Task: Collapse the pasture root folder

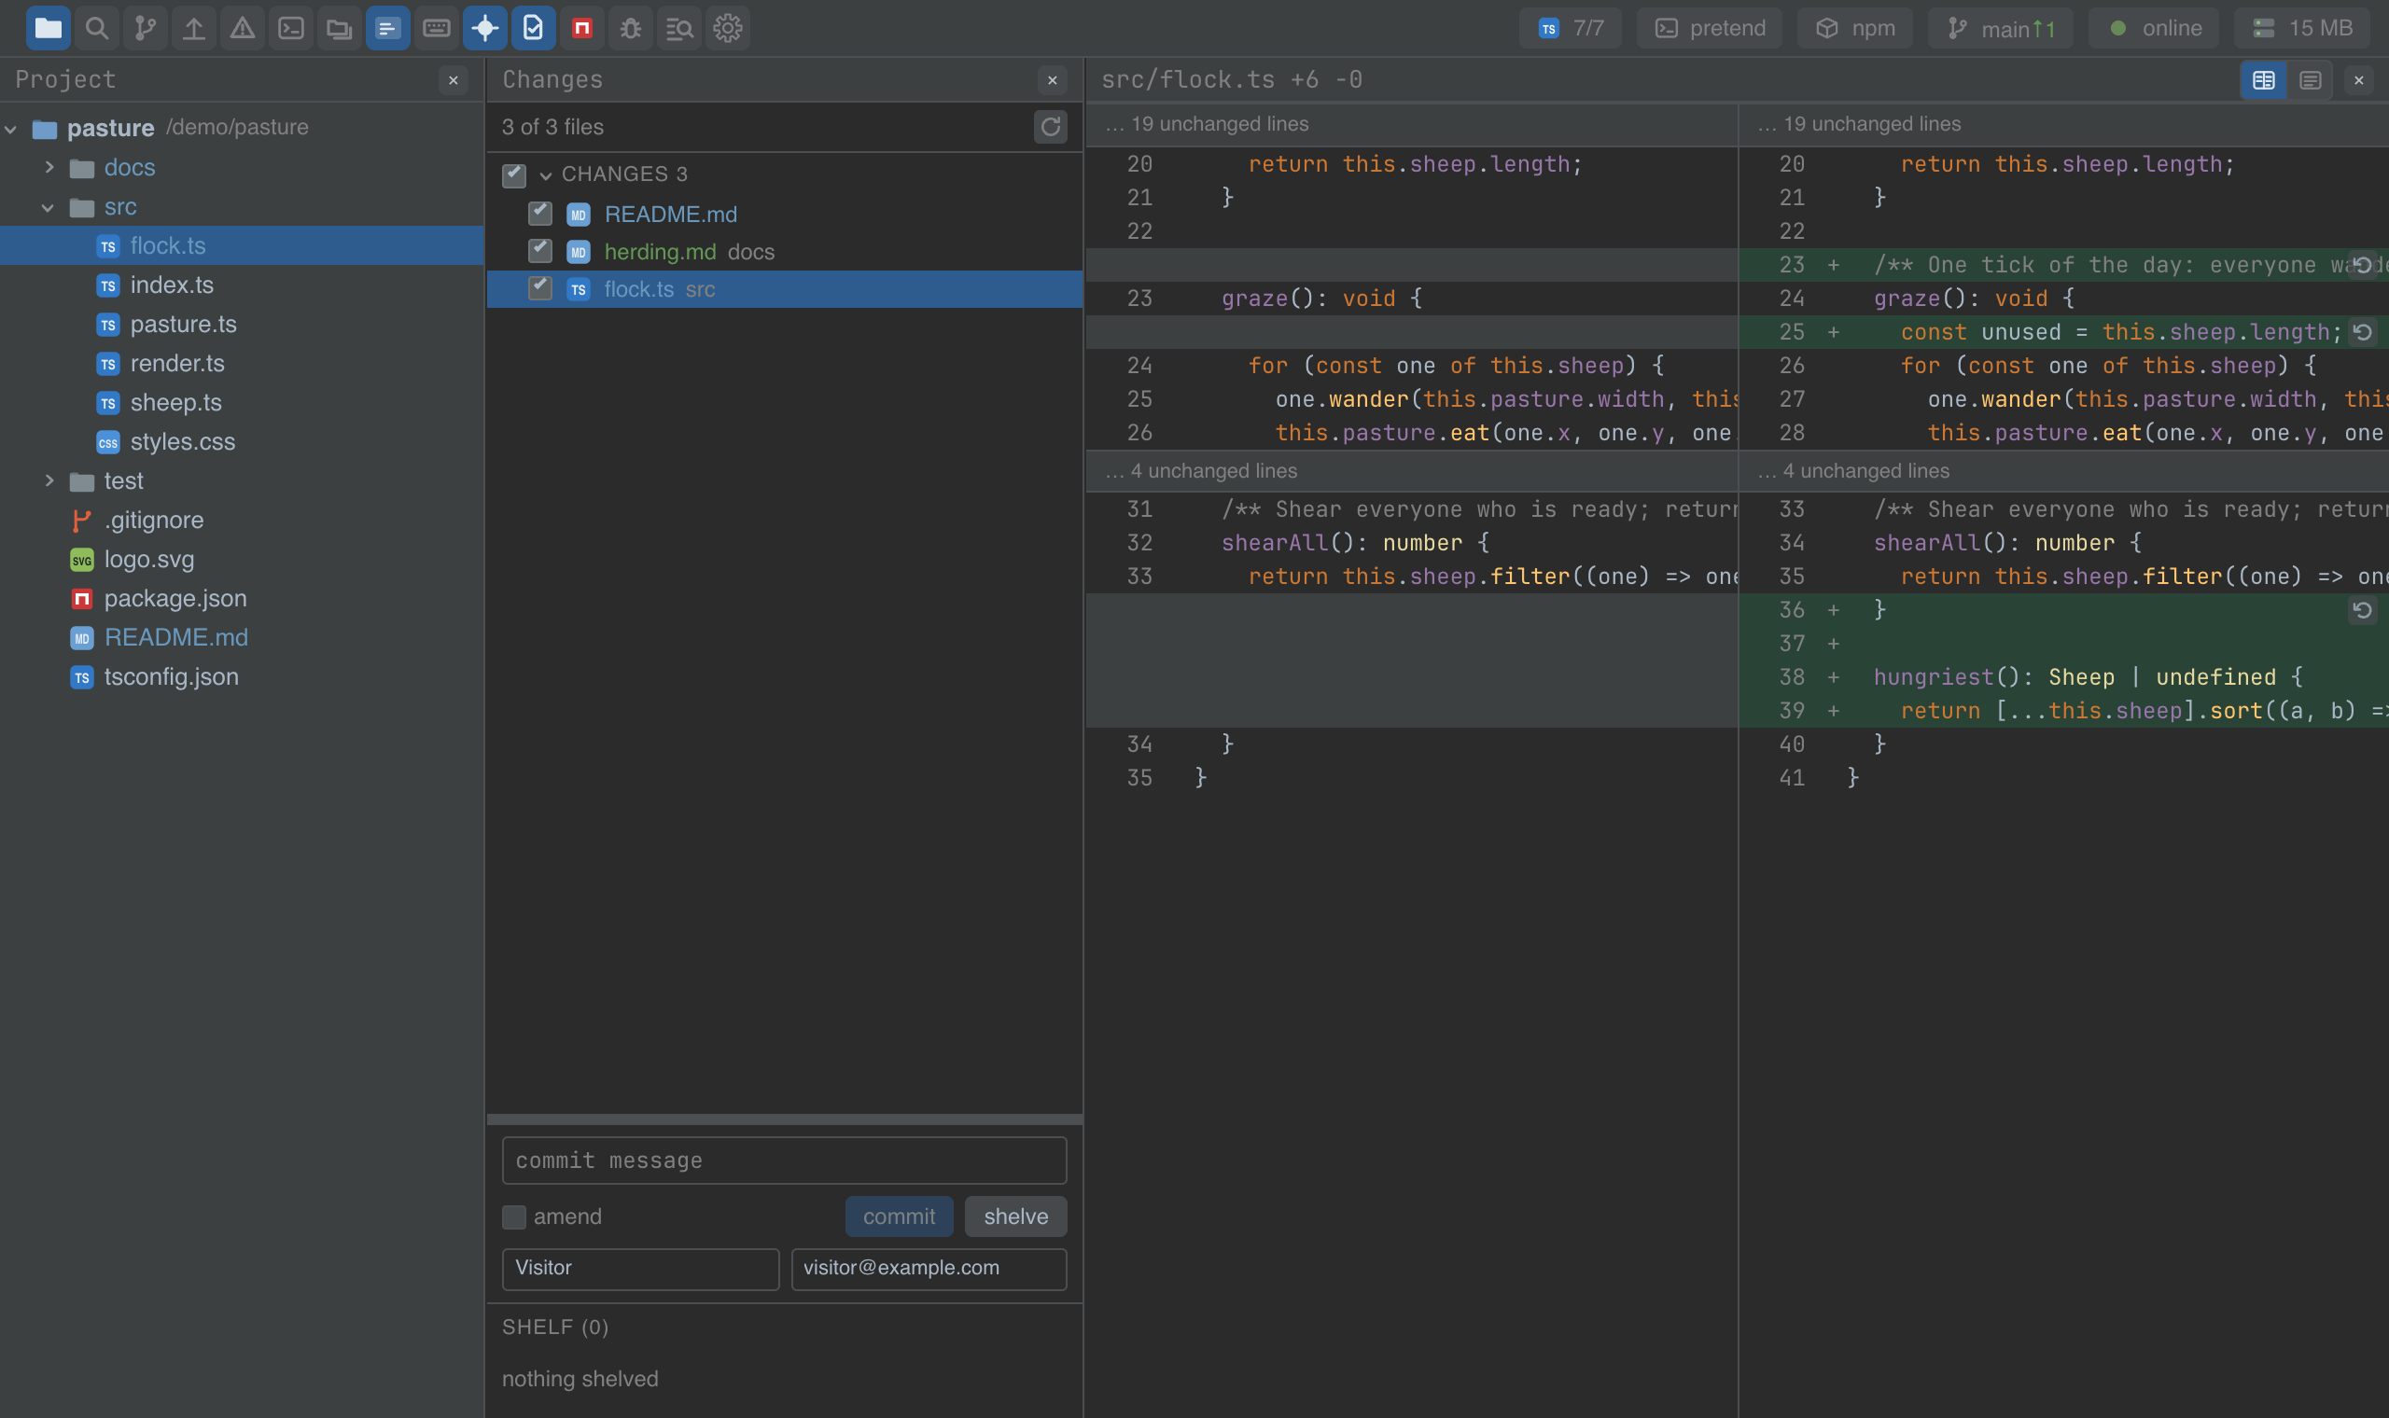Action: pos(11,128)
